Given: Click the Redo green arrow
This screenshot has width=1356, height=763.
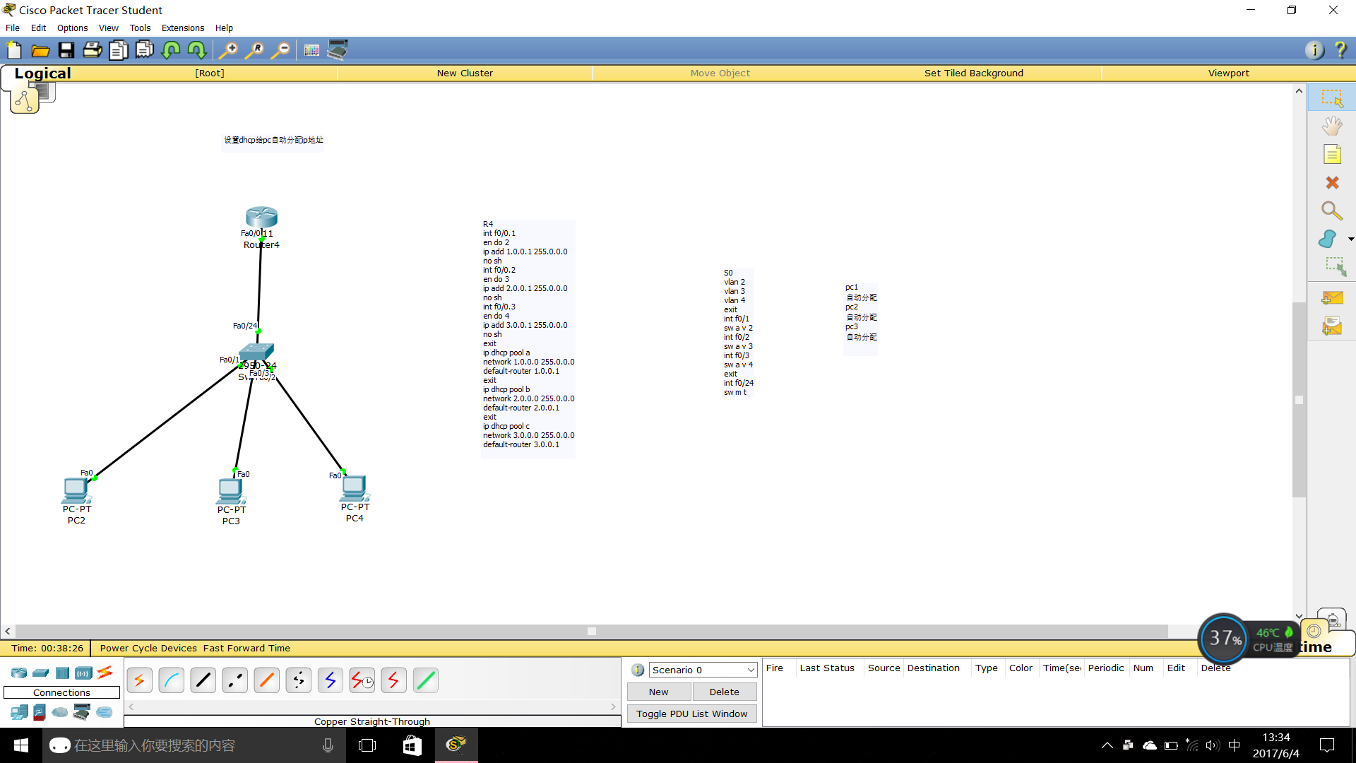Looking at the screenshot, I should 197,50.
